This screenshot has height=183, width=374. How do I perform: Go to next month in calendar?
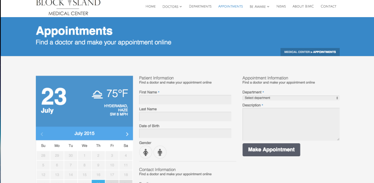(127, 134)
